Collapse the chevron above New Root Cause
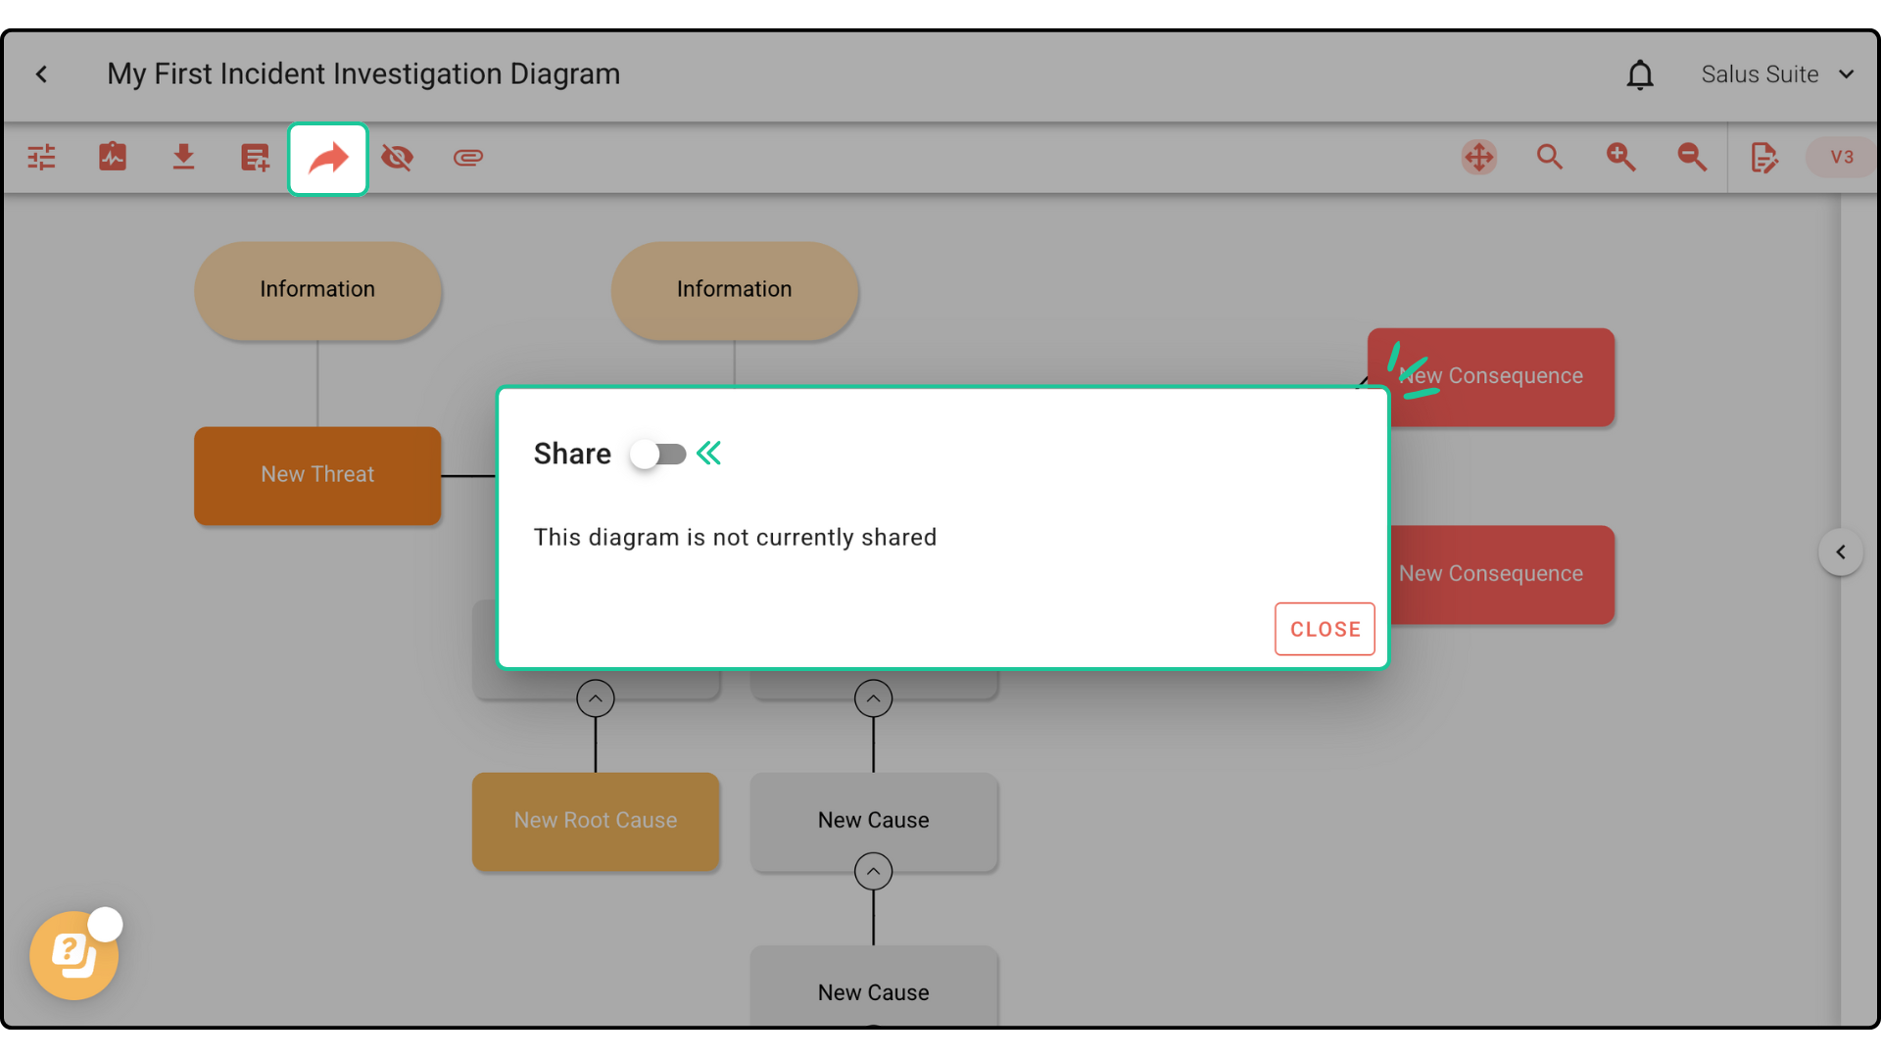The width and height of the screenshot is (1881, 1058). 596,698
